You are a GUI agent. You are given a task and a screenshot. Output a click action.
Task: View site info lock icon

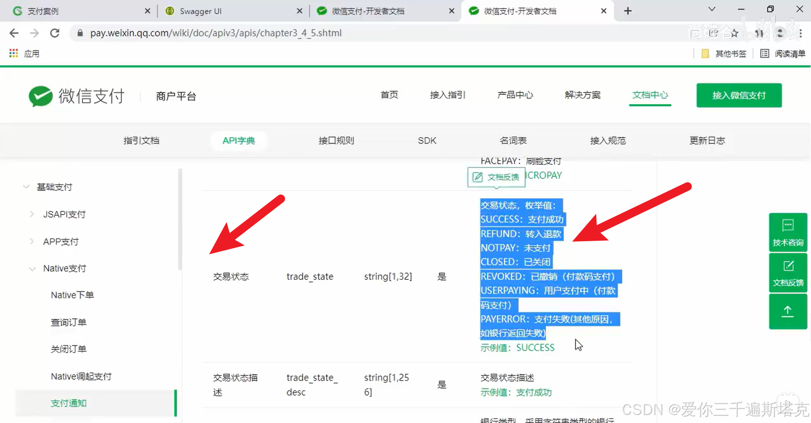coord(80,33)
